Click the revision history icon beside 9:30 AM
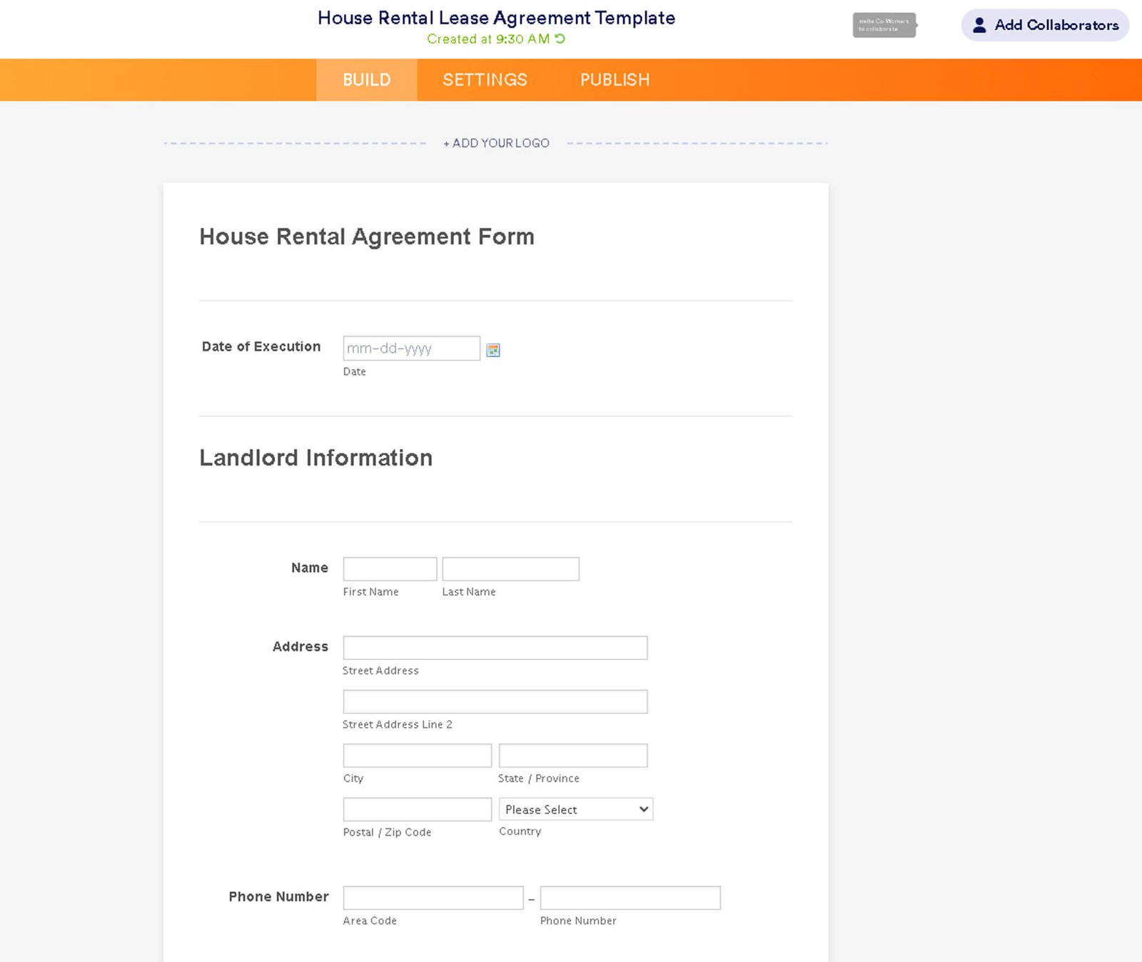Image resolution: width=1142 pixels, height=962 pixels. pyautogui.click(x=560, y=39)
